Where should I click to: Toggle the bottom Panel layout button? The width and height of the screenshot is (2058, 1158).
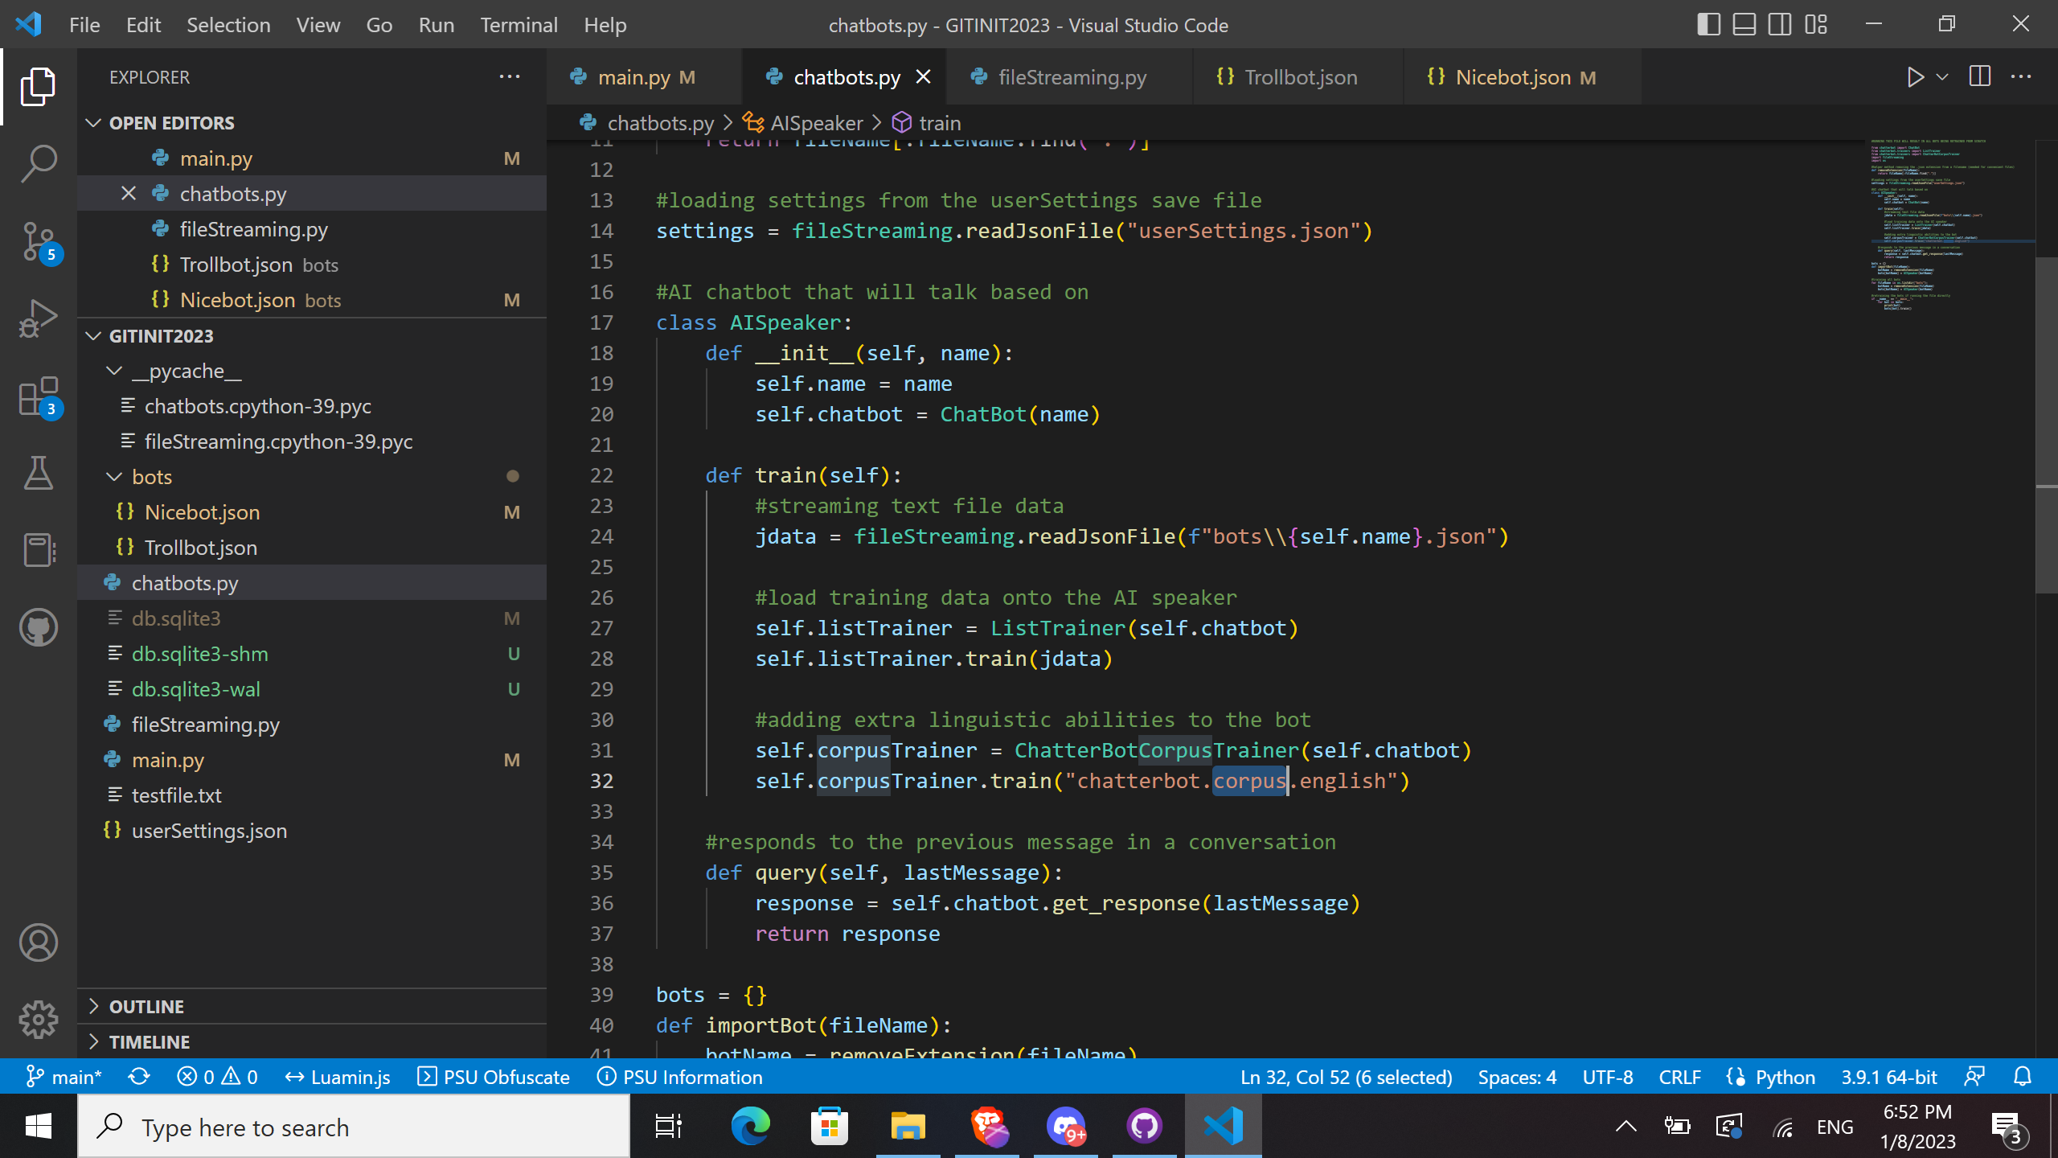[x=1744, y=24]
